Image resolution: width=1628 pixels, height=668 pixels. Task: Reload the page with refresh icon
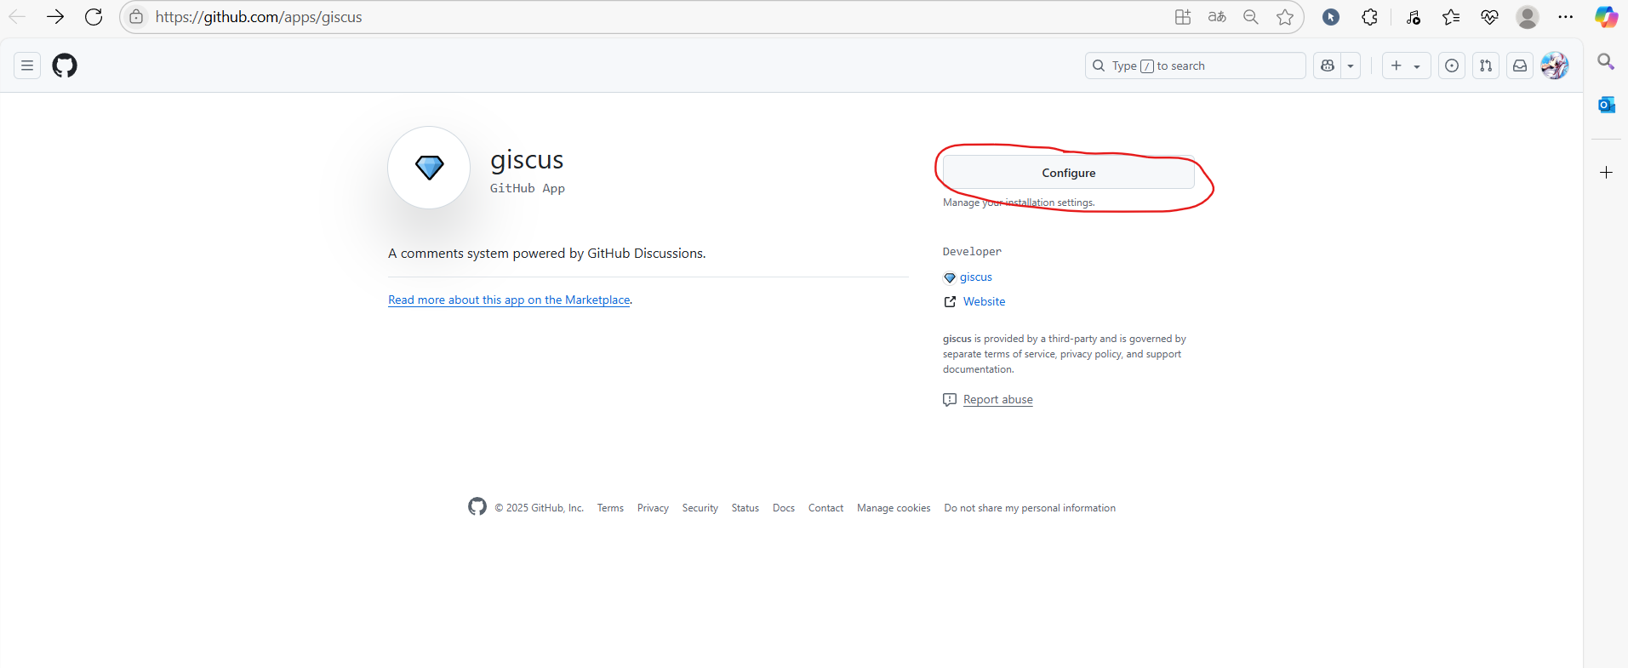[x=94, y=17]
